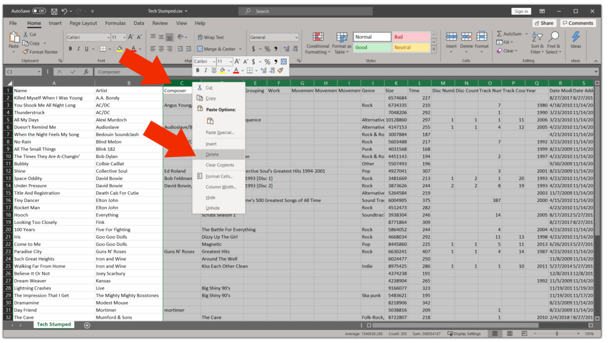Undo the last action from the Quick Access Toolbar

pyautogui.click(x=64, y=11)
